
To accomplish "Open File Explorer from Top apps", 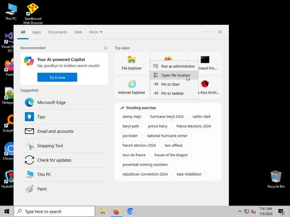I will 131,63.
